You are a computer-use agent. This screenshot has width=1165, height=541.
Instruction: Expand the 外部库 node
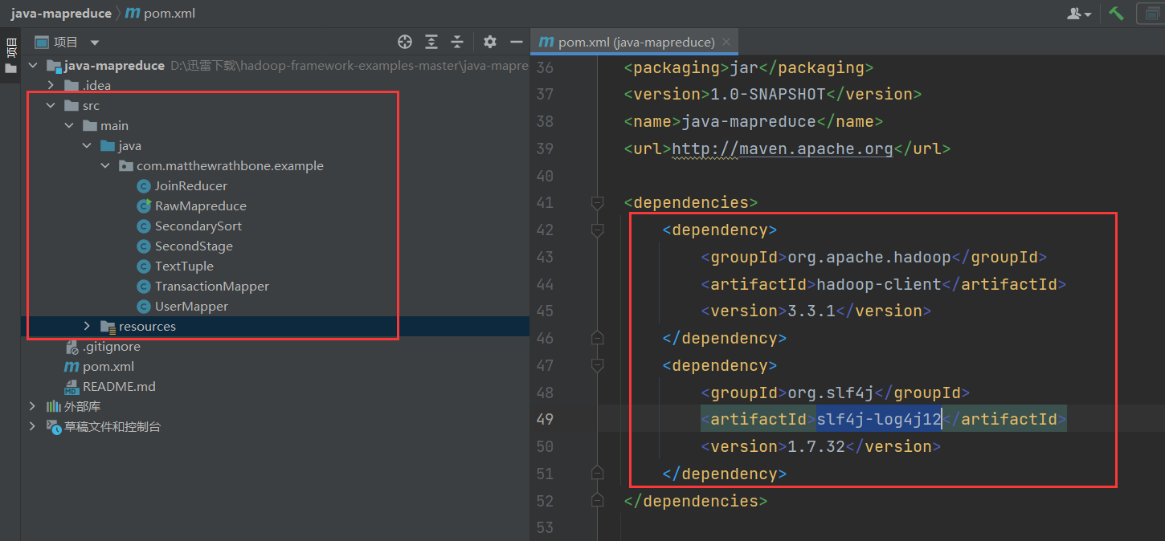[32, 406]
